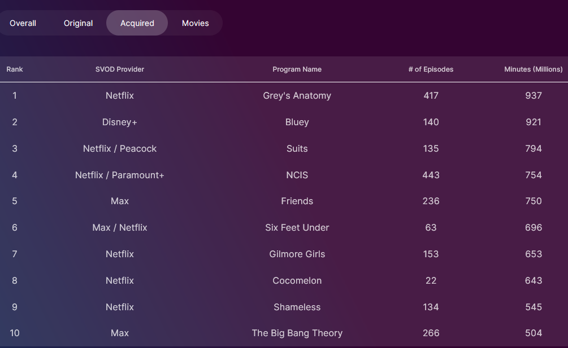Viewport: 568px width, 348px height.
Task: Select the Grey's Anatomy program name
Action: (x=297, y=96)
